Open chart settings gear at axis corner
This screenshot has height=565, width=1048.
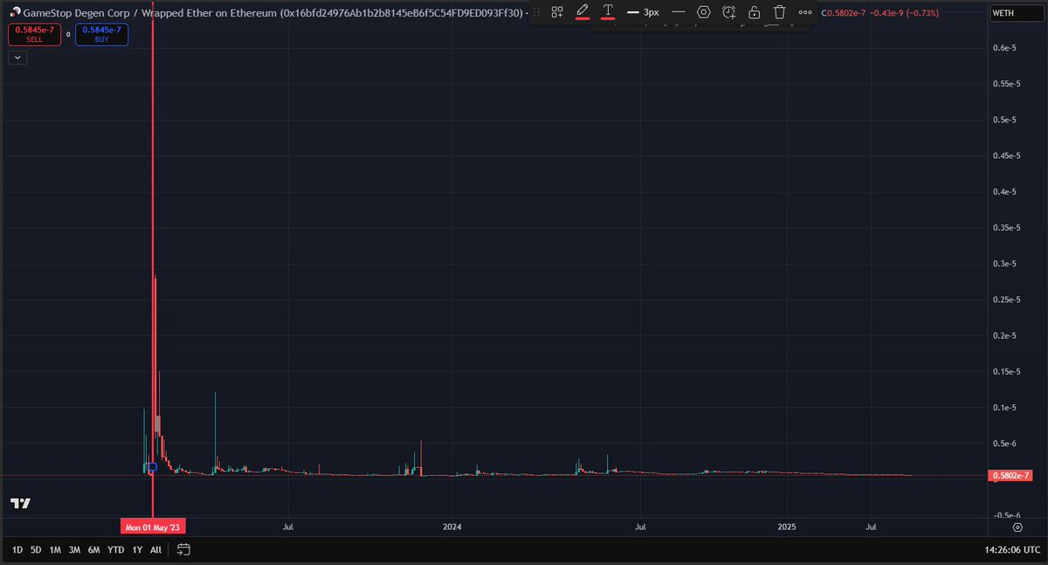click(1017, 527)
